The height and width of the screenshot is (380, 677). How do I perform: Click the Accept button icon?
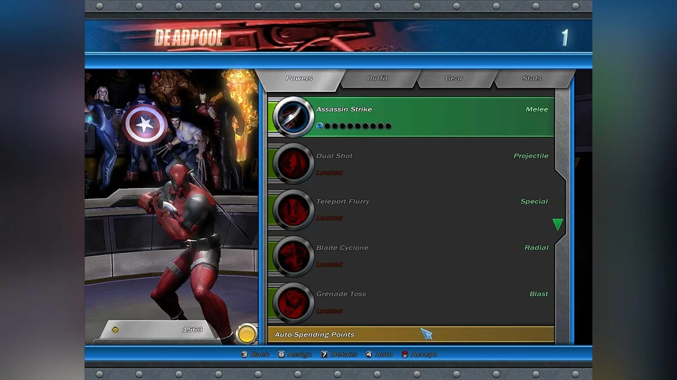405,354
